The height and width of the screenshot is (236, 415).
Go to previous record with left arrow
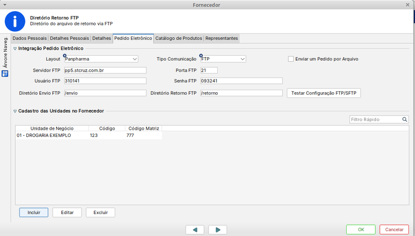(x=195, y=230)
